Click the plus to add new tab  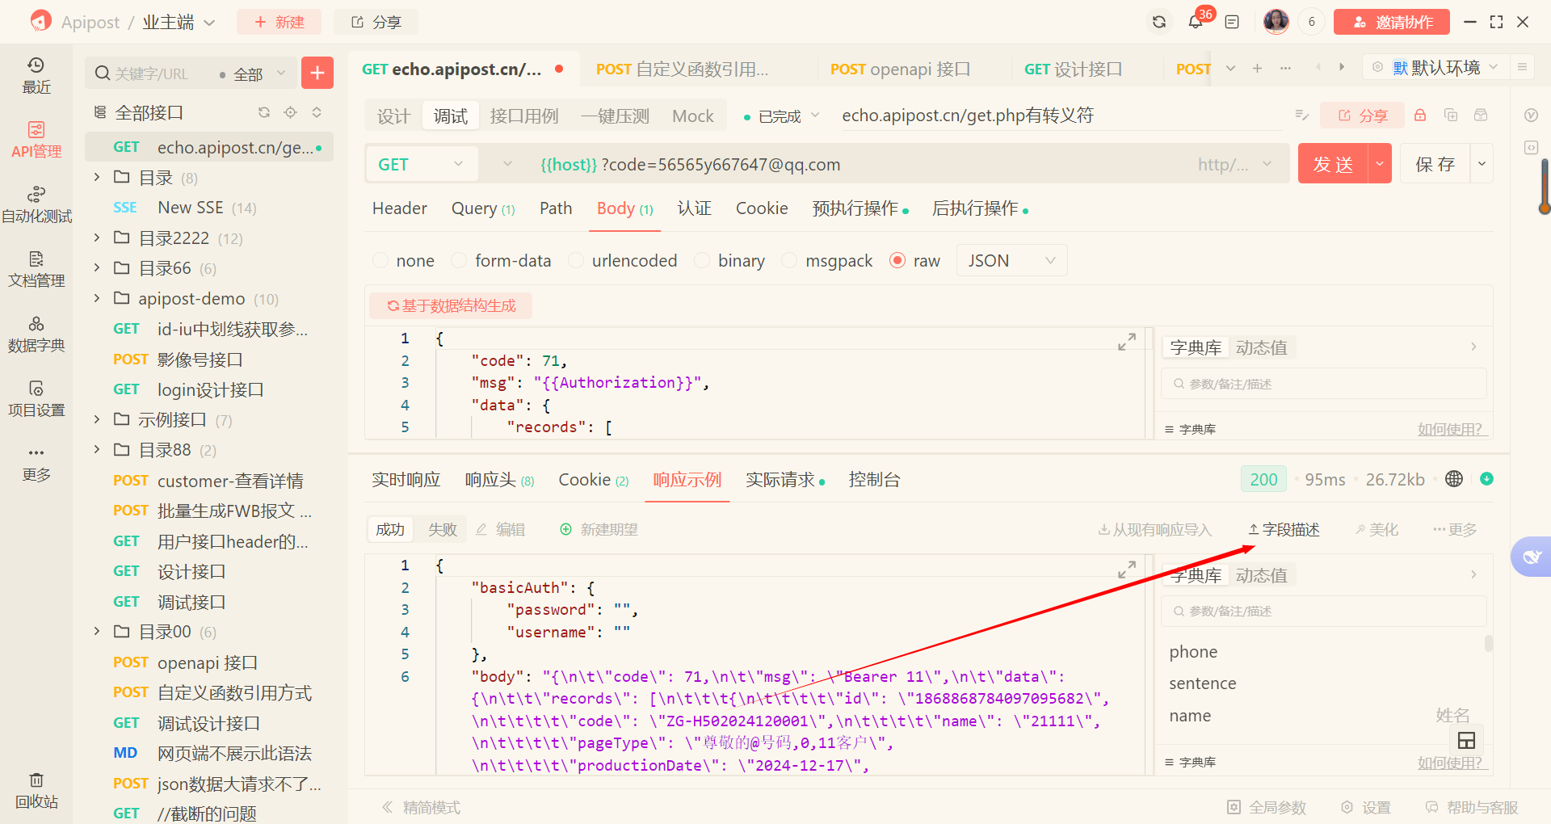coord(1257,69)
